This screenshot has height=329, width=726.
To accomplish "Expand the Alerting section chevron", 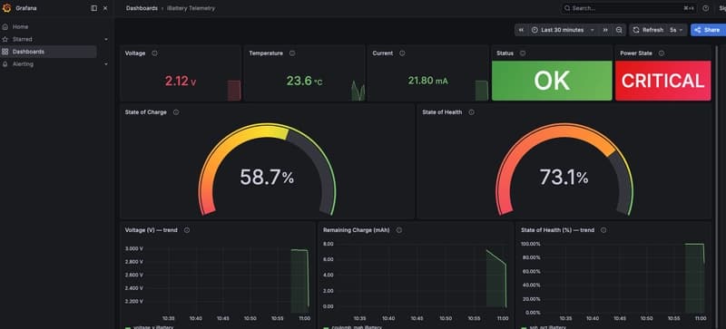I will [x=106, y=64].
